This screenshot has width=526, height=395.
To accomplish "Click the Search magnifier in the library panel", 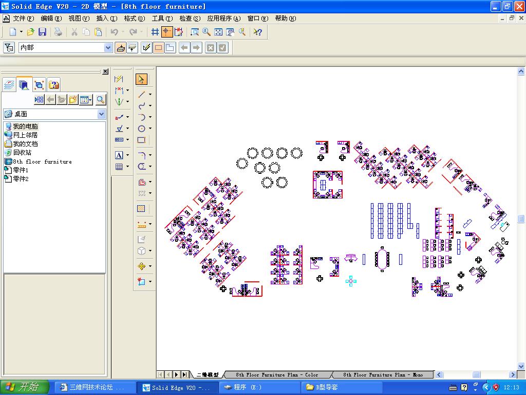I will [x=100, y=100].
